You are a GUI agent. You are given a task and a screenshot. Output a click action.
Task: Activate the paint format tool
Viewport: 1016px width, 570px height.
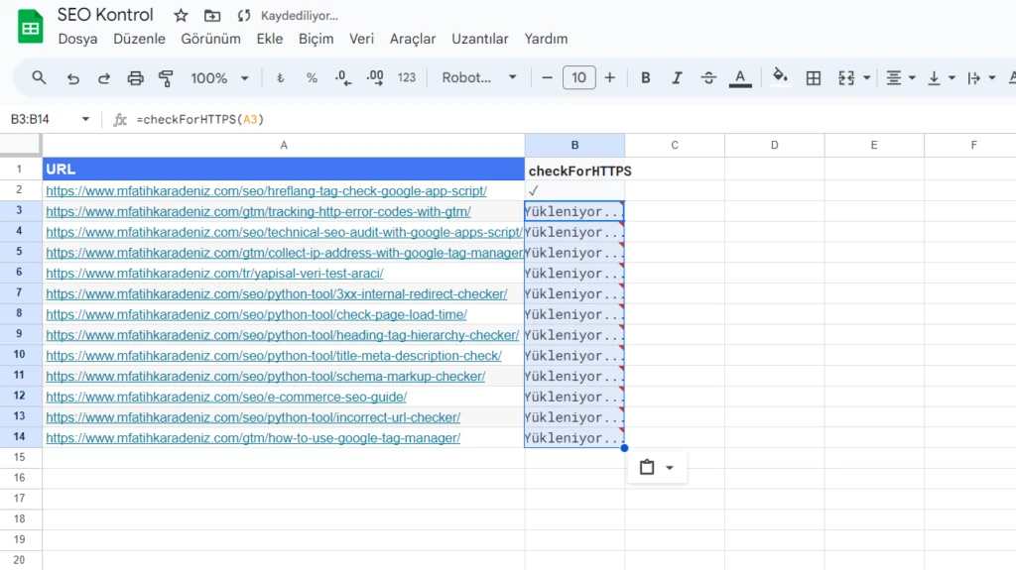tap(166, 77)
